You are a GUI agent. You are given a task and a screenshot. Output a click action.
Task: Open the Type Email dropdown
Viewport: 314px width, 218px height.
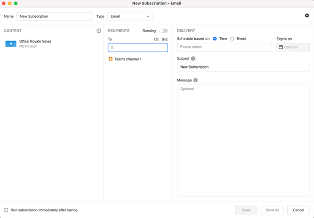coord(130,16)
